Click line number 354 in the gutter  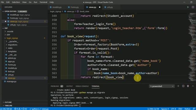(54, 36)
